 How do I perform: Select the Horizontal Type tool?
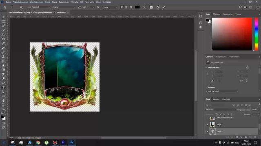pos(3,88)
